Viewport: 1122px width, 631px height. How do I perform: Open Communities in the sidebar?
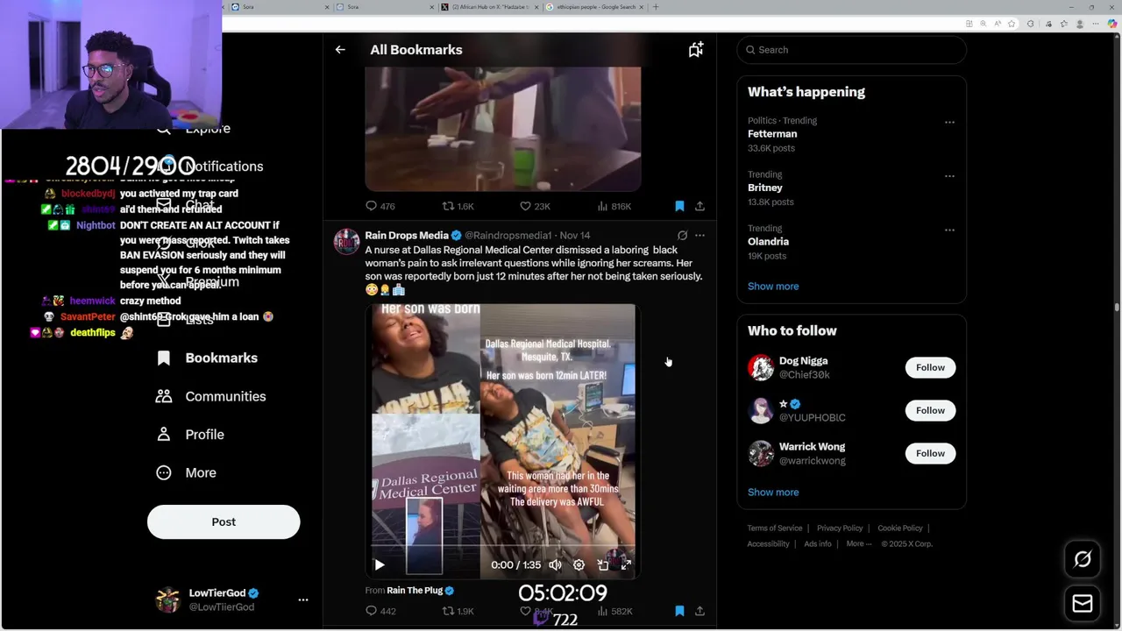[x=211, y=397]
